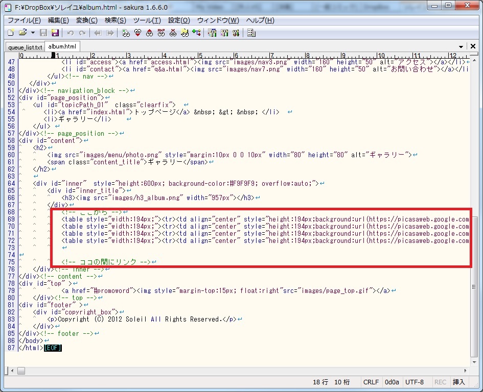Click line number 64 in the gutter
Screen dimensions: 483x392
pos(11,183)
